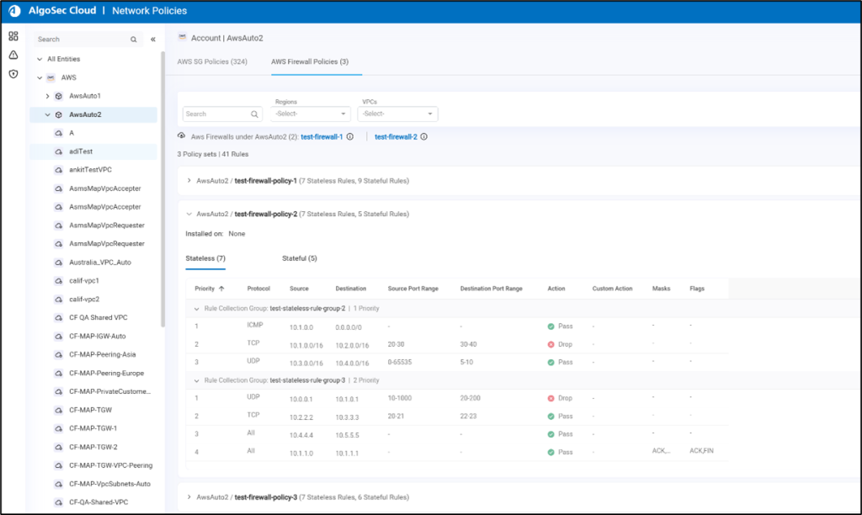Click info icon next to test-firewall-2
The image size is (862, 515).
tap(423, 136)
